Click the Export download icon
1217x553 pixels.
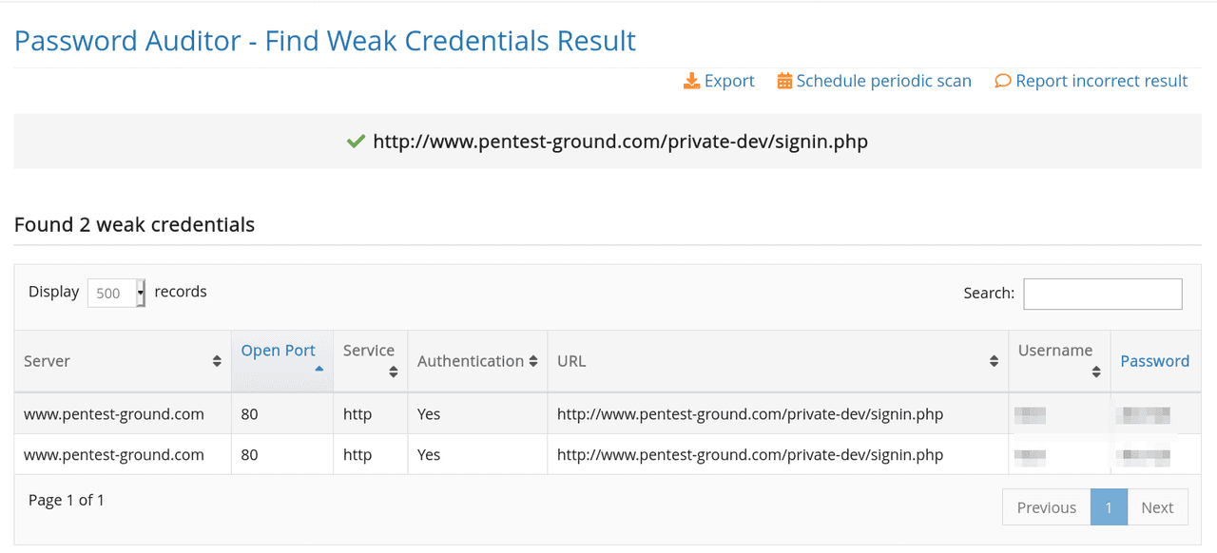point(690,81)
